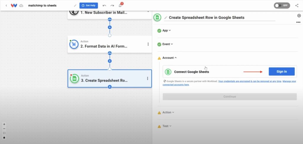303x144 pixels.
Task: Add a step after Create Spreadsheet Row
Action: [x=110, y=87]
